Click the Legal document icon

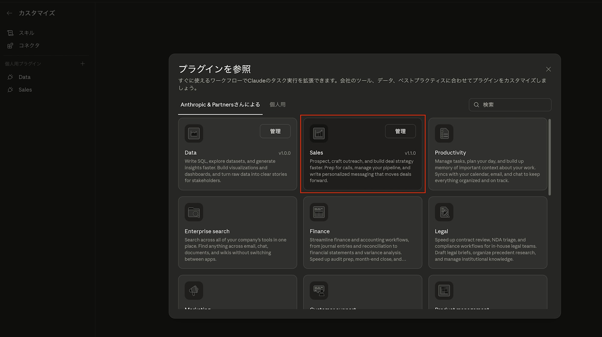tap(444, 212)
